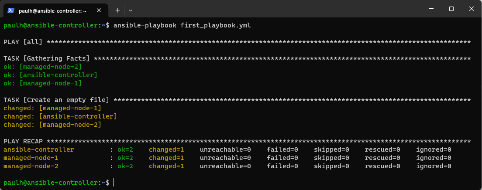Click the PowerShell icon on the tab

[11, 10]
